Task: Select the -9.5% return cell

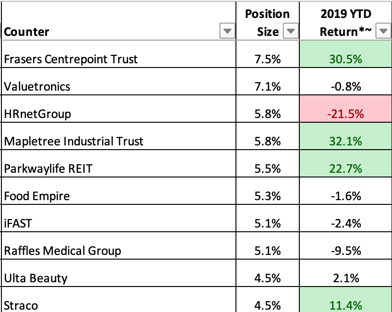Action: click(346, 250)
